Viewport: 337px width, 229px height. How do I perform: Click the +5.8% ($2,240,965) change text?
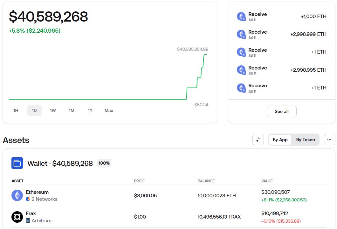tap(35, 31)
